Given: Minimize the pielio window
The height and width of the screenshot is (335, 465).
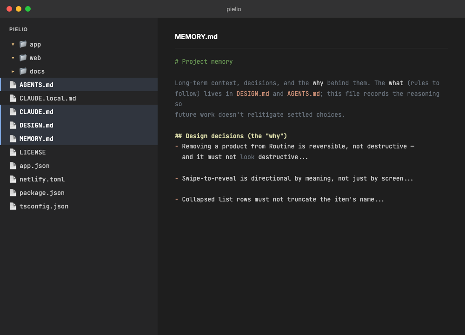Looking at the screenshot, I should click(19, 9).
